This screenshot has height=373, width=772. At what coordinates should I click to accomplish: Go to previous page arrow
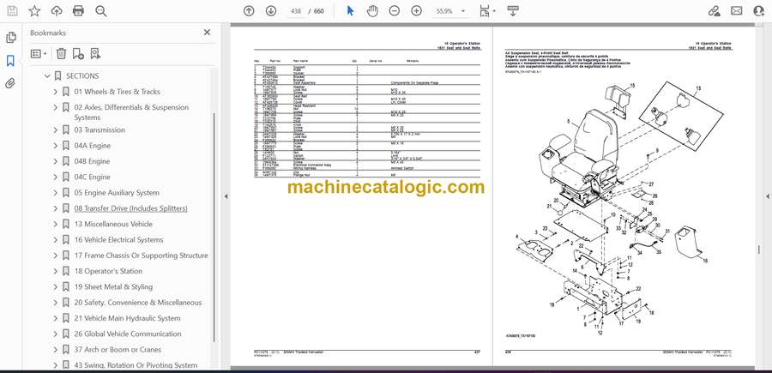pyautogui.click(x=249, y=11)
